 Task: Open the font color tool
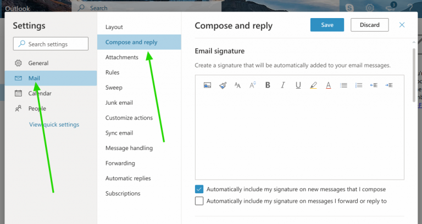[329, 85]
